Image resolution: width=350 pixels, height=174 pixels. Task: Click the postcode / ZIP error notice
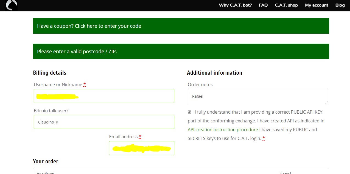click(x=181, y=51)
